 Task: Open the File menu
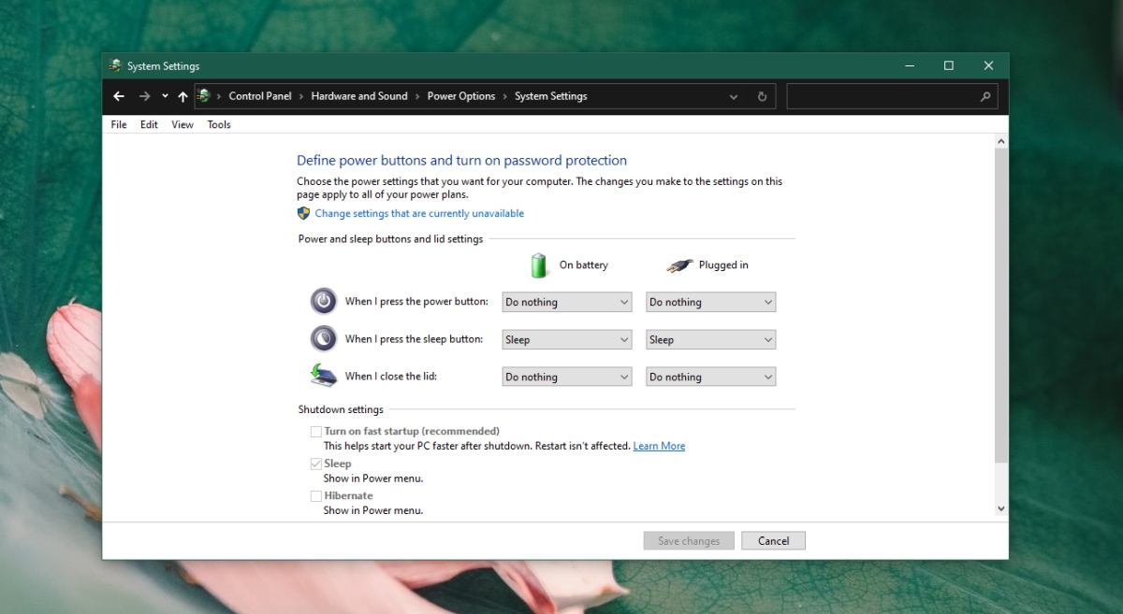[118, 123]
